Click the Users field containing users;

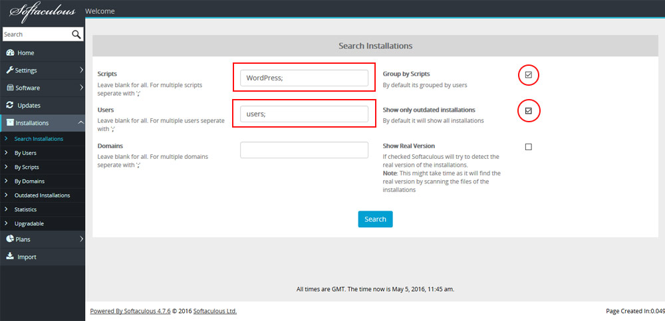[x=304, y=114]
